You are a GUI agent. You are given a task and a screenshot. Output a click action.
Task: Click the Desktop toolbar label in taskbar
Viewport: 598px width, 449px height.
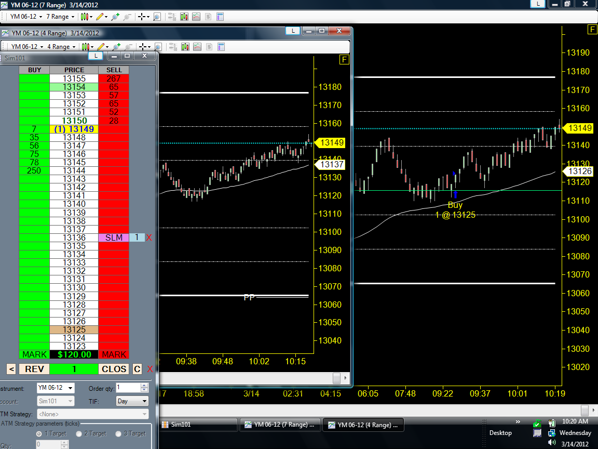(500, 432)
